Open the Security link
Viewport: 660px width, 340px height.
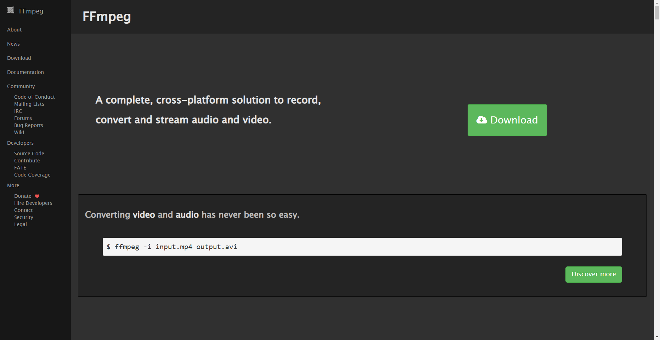coord(24,217)
